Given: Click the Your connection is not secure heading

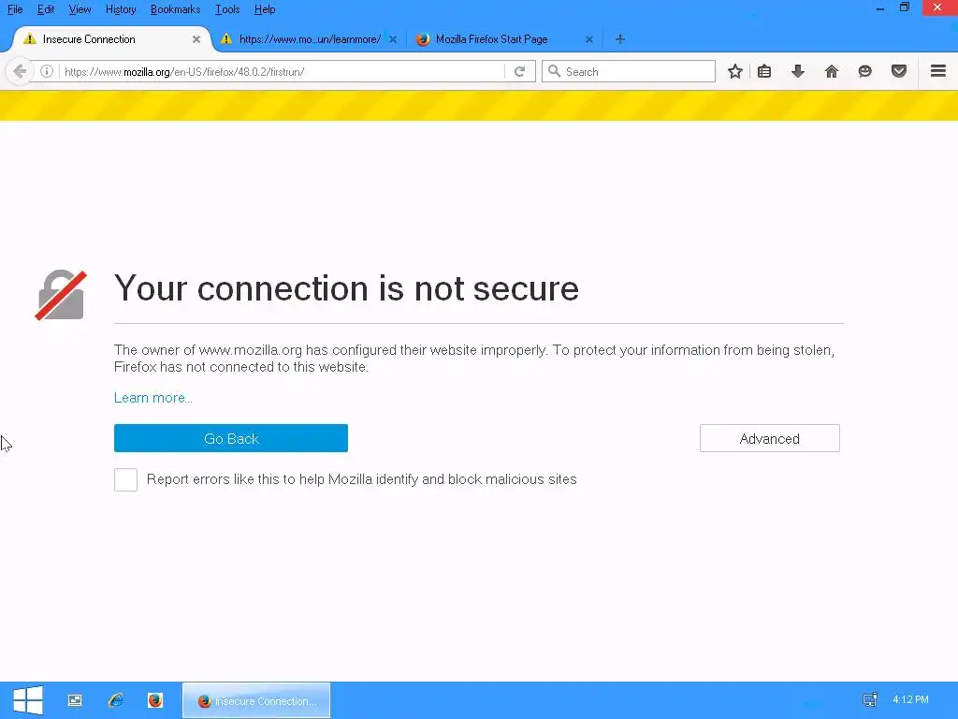Looking at the screenshot, I should click(346, 288).
